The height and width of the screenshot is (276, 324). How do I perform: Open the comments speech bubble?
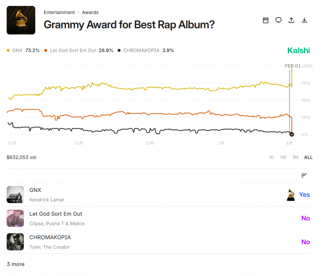[x=279, y=20]
